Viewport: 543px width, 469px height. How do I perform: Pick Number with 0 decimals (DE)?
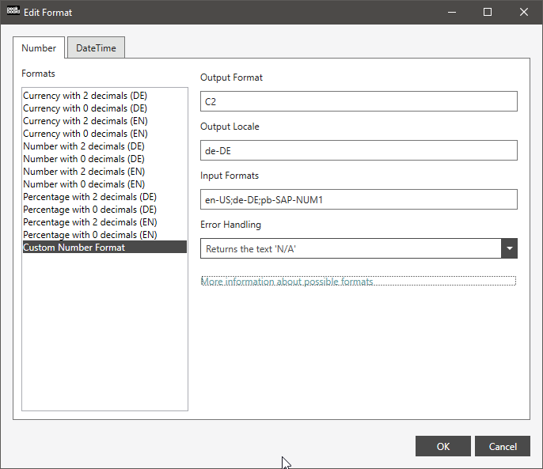(104, 159)
